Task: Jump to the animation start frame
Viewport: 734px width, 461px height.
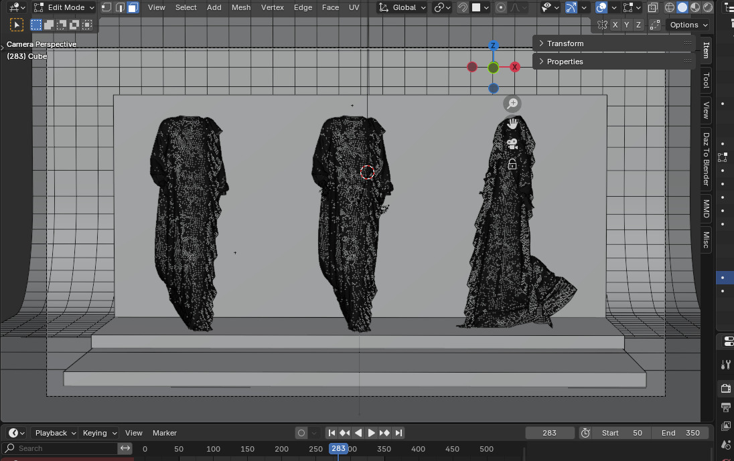Action: 332,433
